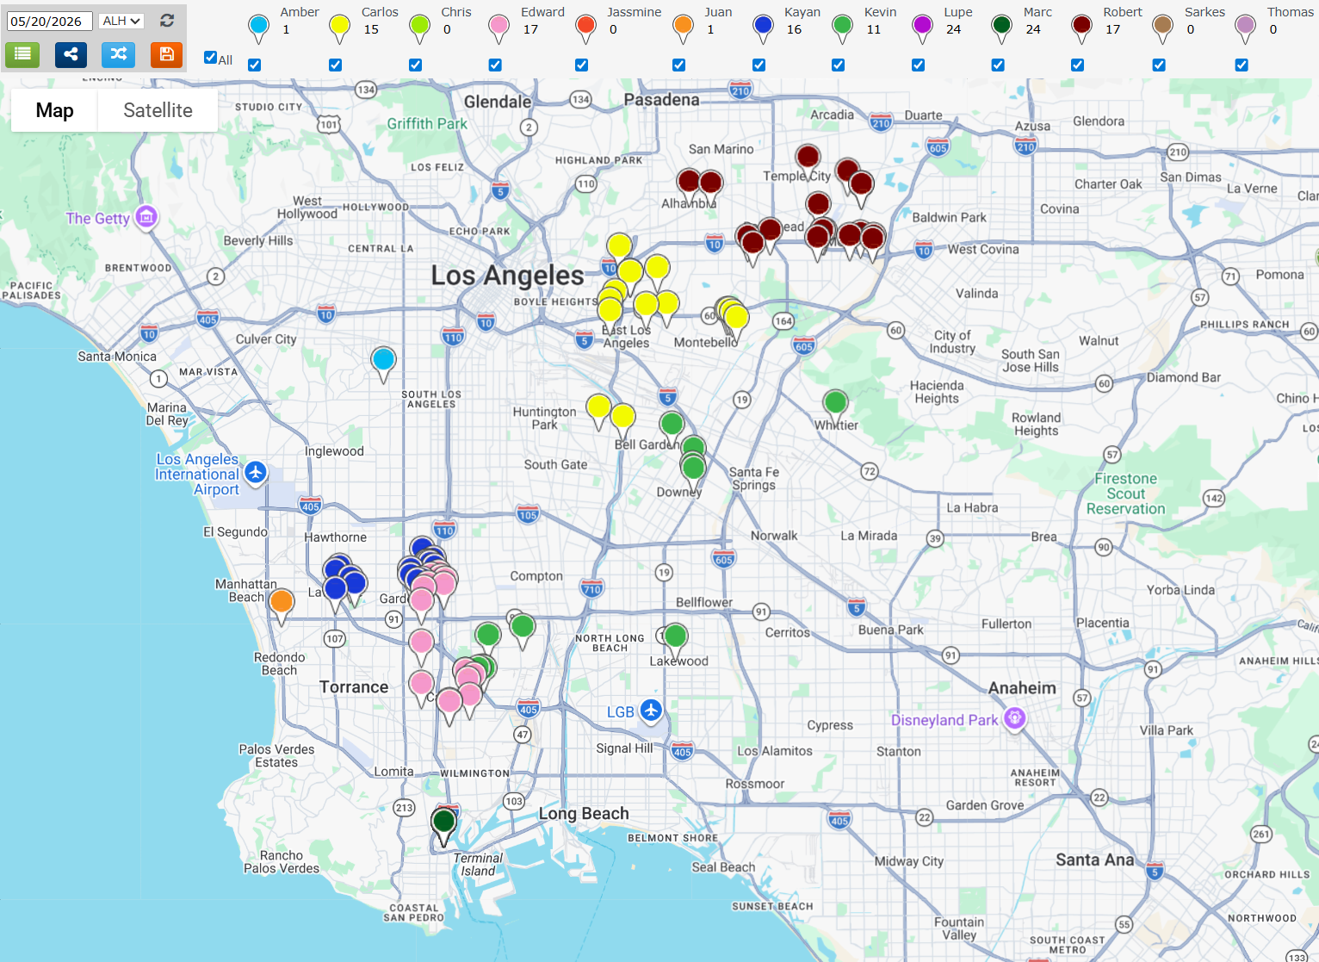Click the Griffith Park map label
1319x962 pixels.
point(427,124)
